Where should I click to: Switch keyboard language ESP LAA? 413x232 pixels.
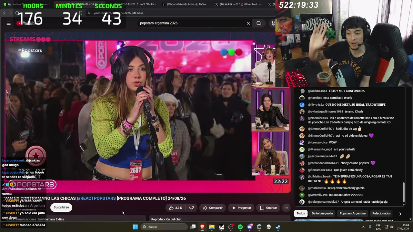pyautogui.click(x=378, y=227)
